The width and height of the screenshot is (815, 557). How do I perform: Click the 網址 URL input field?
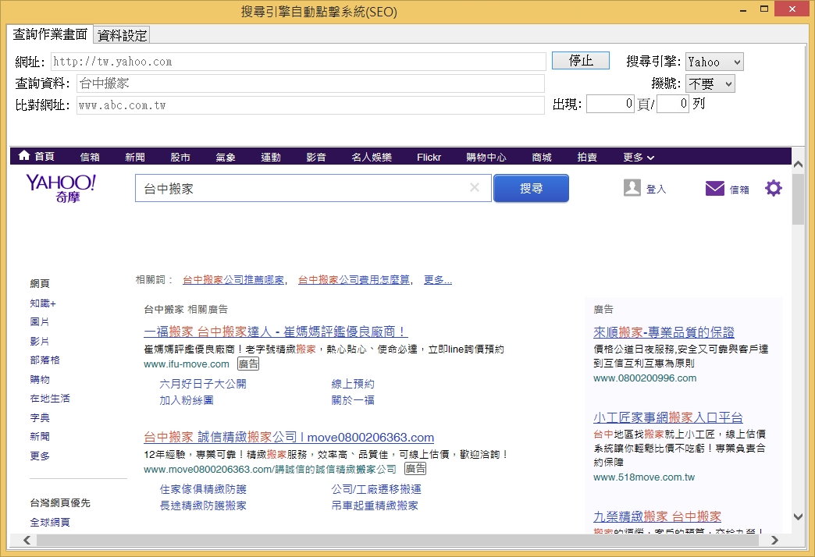tap(298, 62)
